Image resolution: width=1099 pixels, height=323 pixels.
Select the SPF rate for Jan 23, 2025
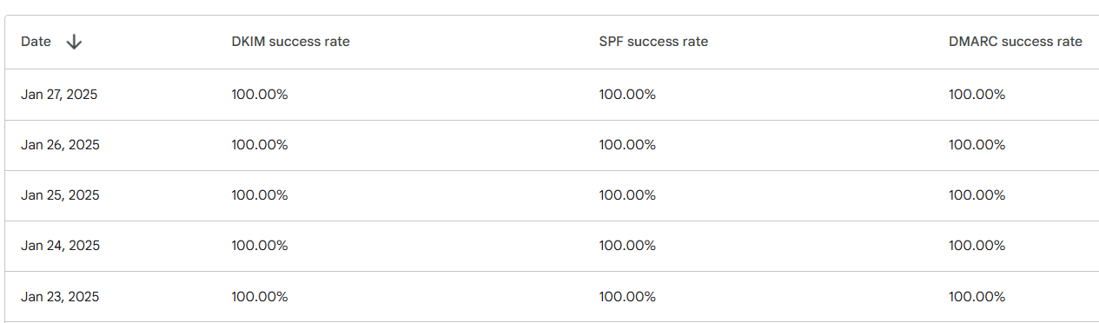click(627, 297)
